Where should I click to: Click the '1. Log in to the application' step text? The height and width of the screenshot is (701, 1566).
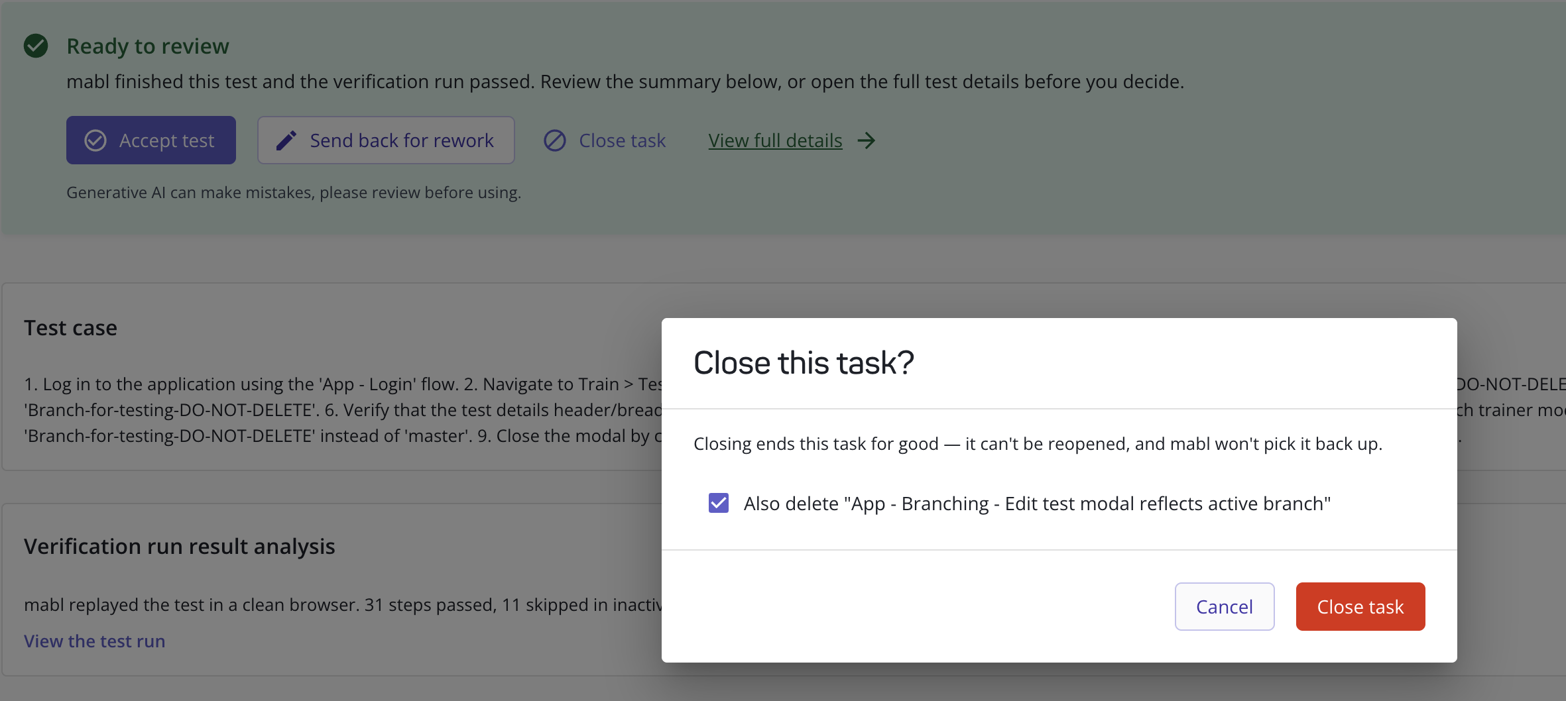tap(343, 409)
